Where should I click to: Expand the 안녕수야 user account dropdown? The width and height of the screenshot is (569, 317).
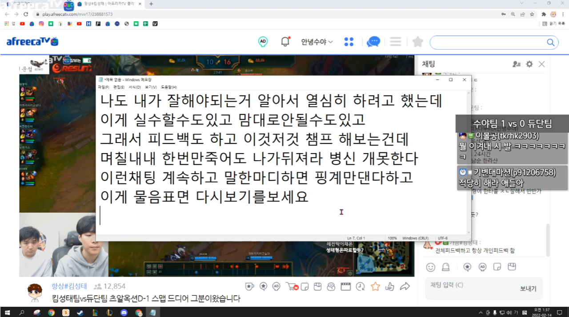click(317, 42)
